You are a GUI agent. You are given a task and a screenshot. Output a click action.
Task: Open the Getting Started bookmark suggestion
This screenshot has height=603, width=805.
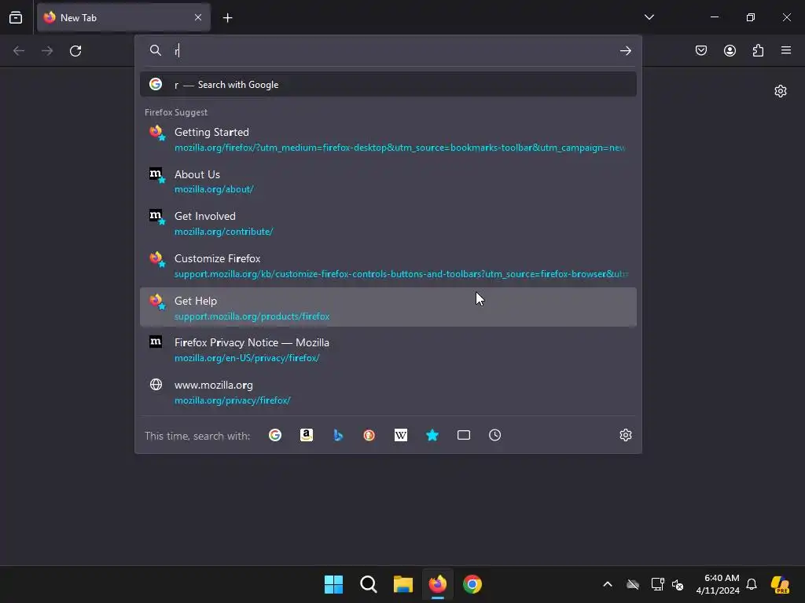tap(388, 139)
